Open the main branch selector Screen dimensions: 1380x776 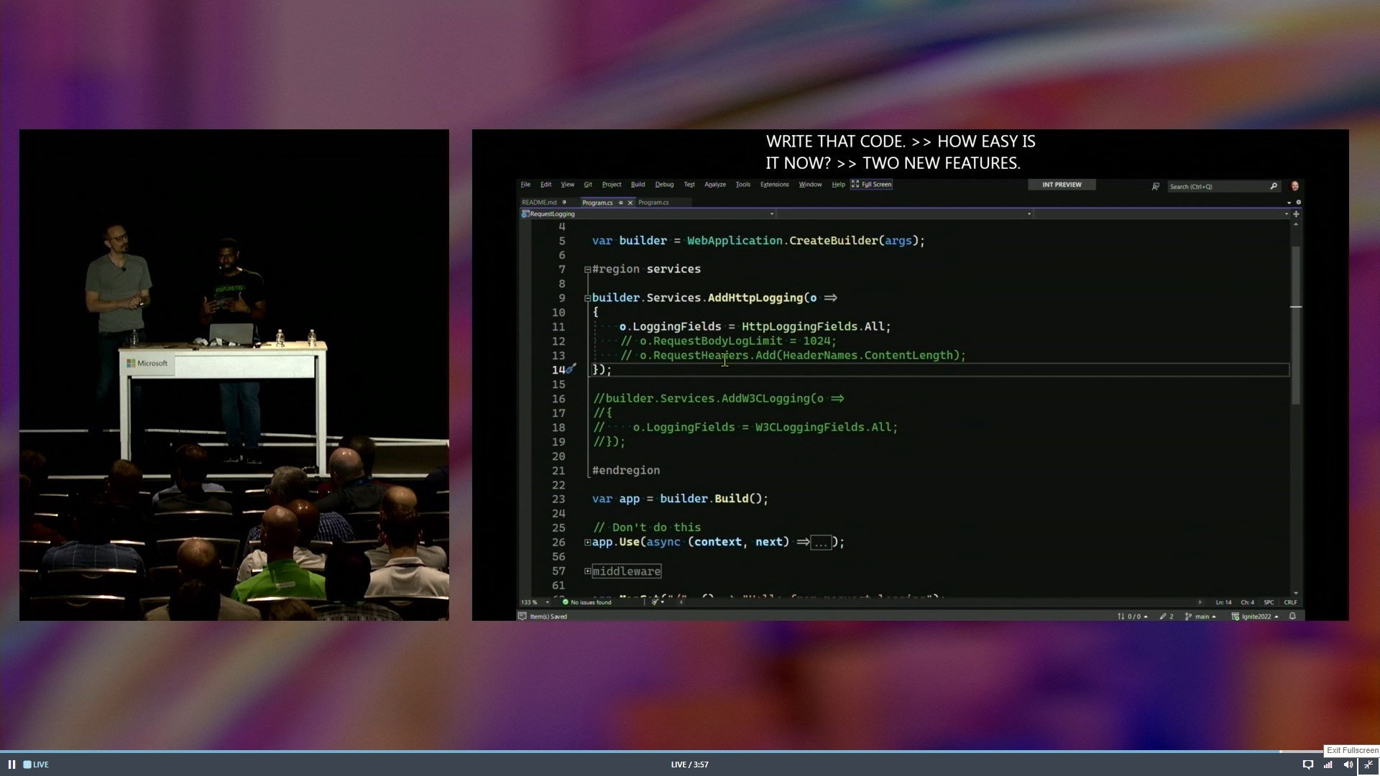tap(1200, 616)
